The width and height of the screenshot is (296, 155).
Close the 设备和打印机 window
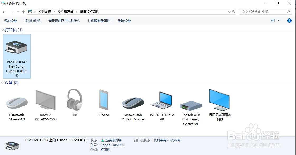coord(289,3)
